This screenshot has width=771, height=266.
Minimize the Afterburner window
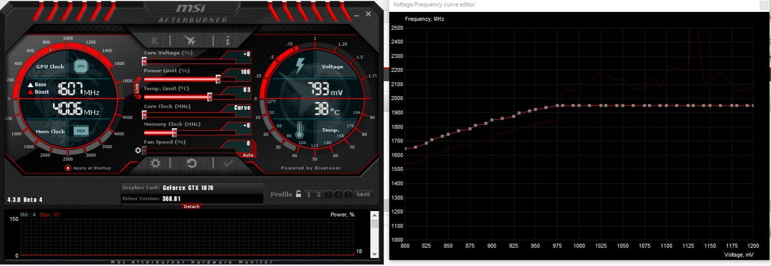point(356,16)
